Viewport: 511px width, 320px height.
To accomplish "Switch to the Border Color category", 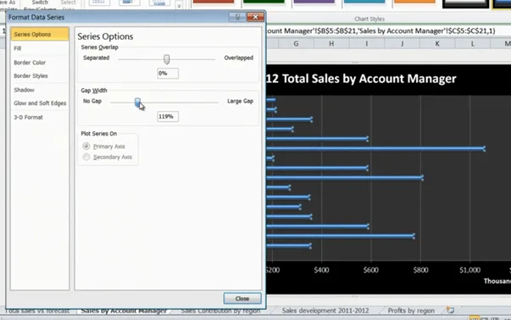I will [30, 63].
